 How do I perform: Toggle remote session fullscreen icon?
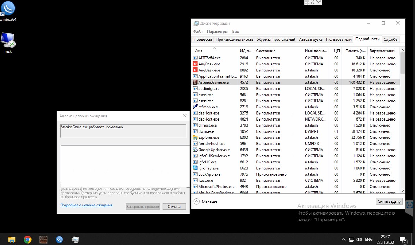(x=312, y=2)
